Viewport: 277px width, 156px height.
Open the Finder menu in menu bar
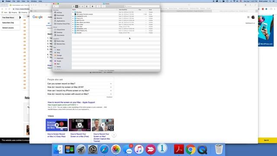8,1
